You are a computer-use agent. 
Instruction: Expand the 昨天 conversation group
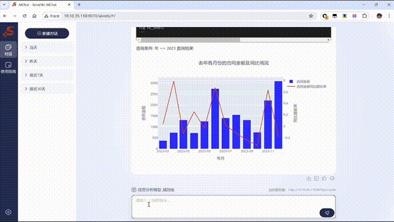(47, 61)
